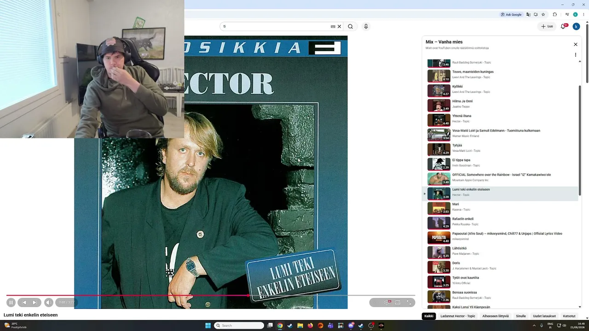Open YouTube notifications bell
The height and width of the screenshot is (331, 589).
coord(563,26)
